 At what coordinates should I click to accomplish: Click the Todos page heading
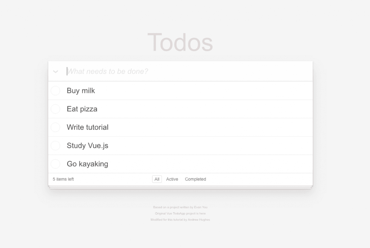pos(180,43)
